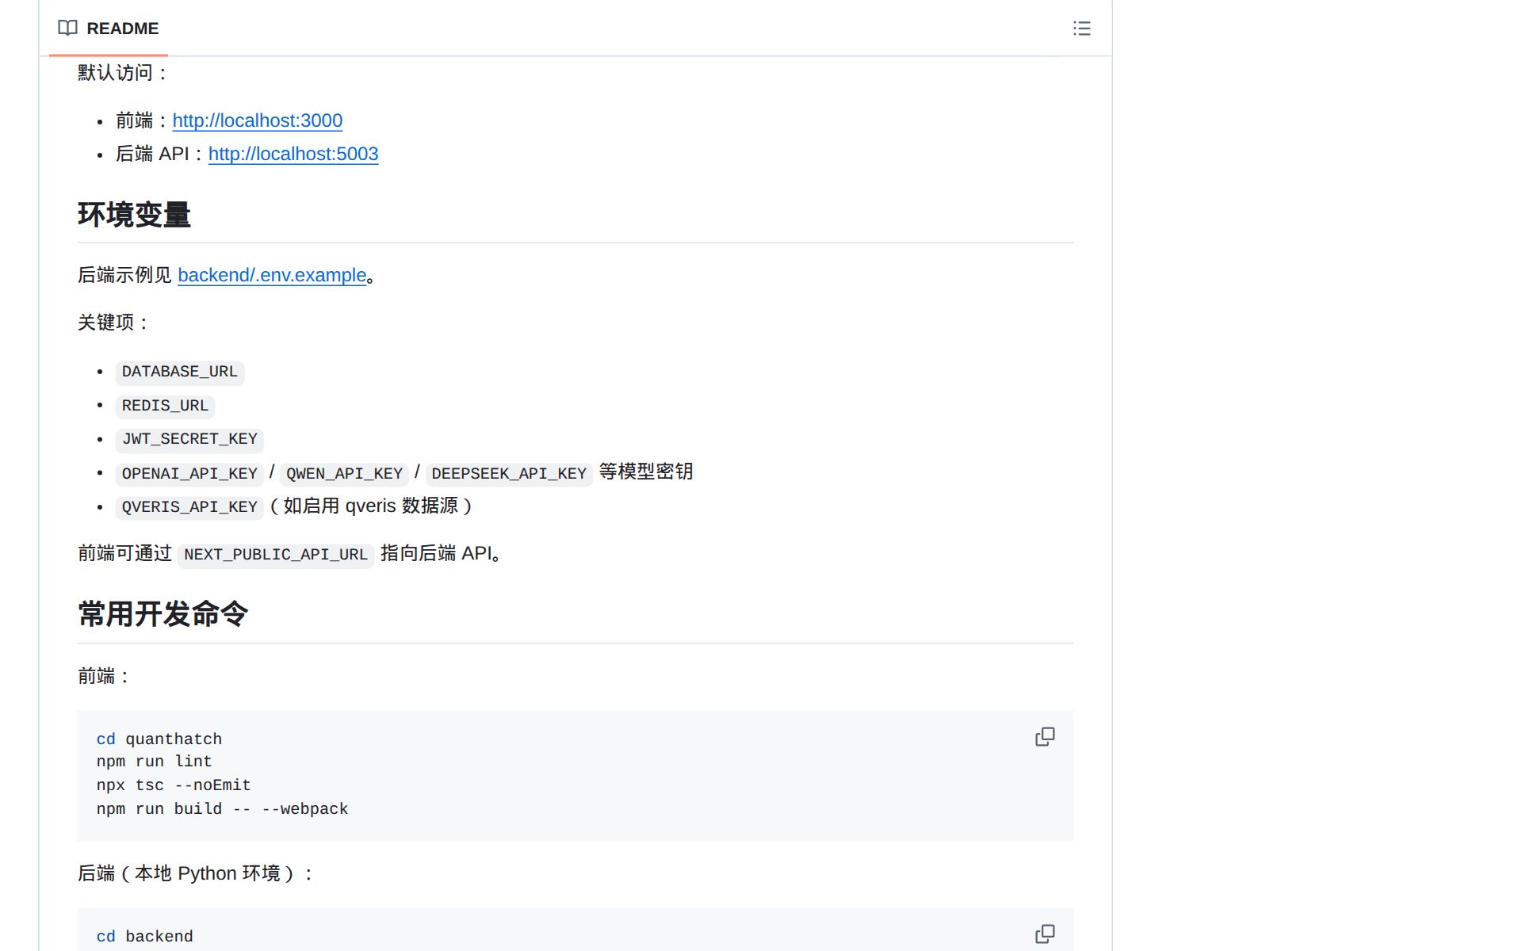This screenshot has height=951, width=1522.
Task: Open the http://localhost:5003 link
Action: (293, 154)
